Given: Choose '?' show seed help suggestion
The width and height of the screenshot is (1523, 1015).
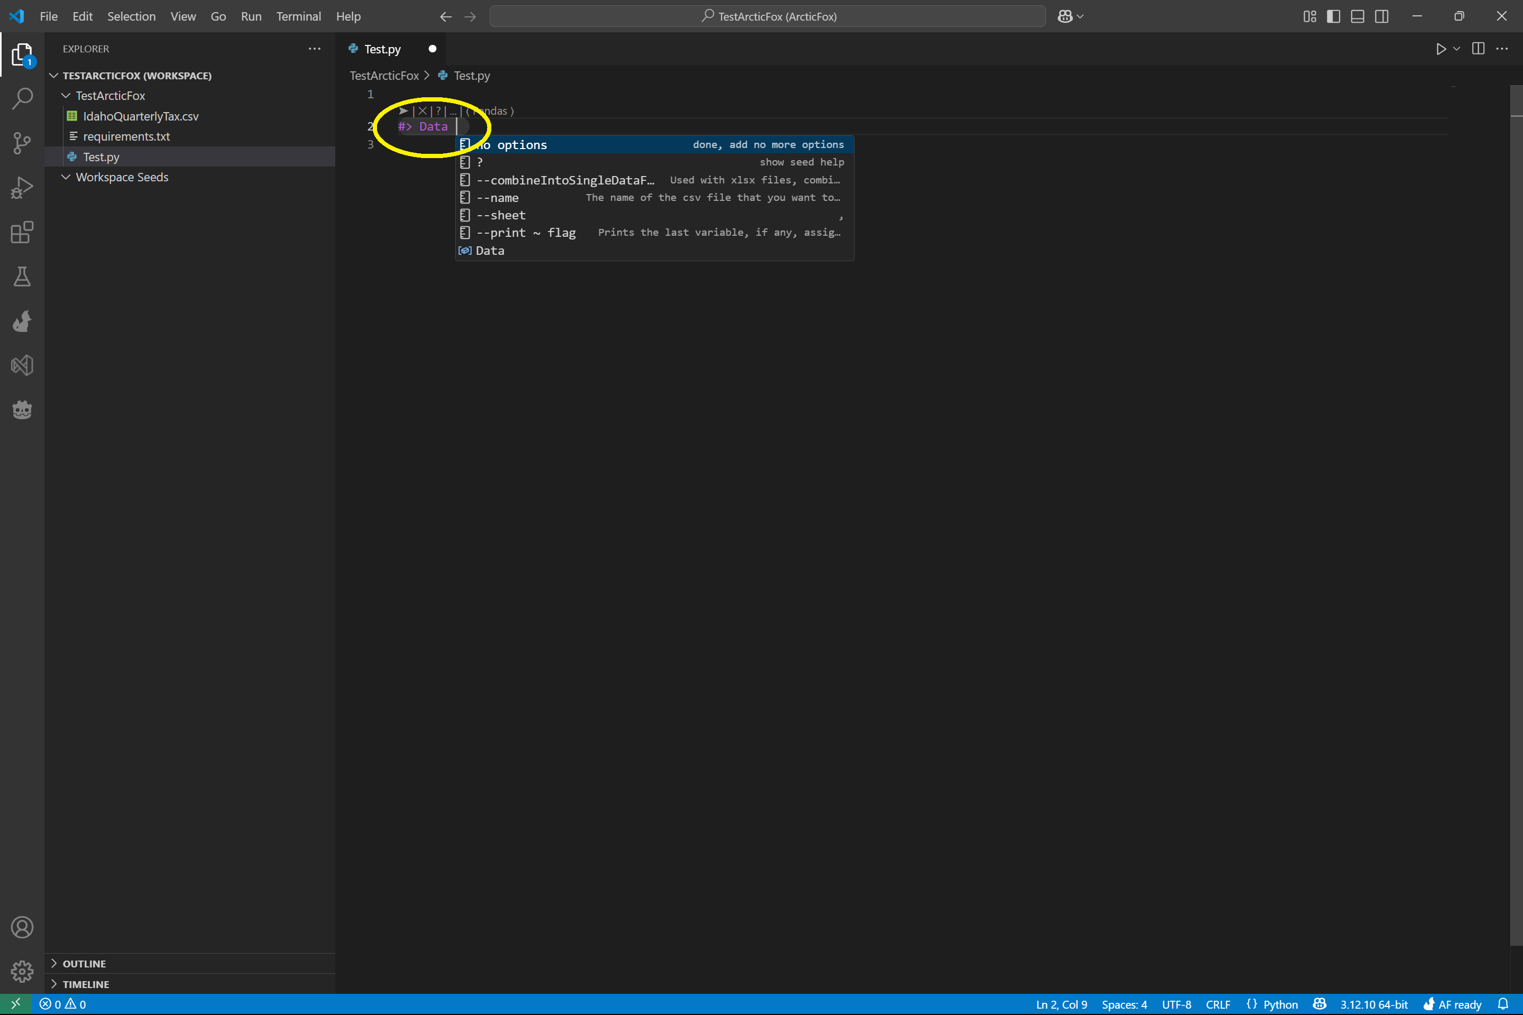Looking at the screenshot, I should point(655,162).
